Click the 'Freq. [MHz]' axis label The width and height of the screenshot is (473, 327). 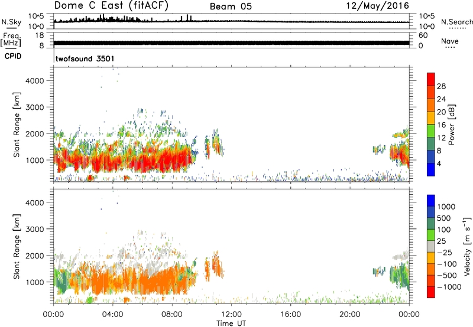tap(11, 40)
